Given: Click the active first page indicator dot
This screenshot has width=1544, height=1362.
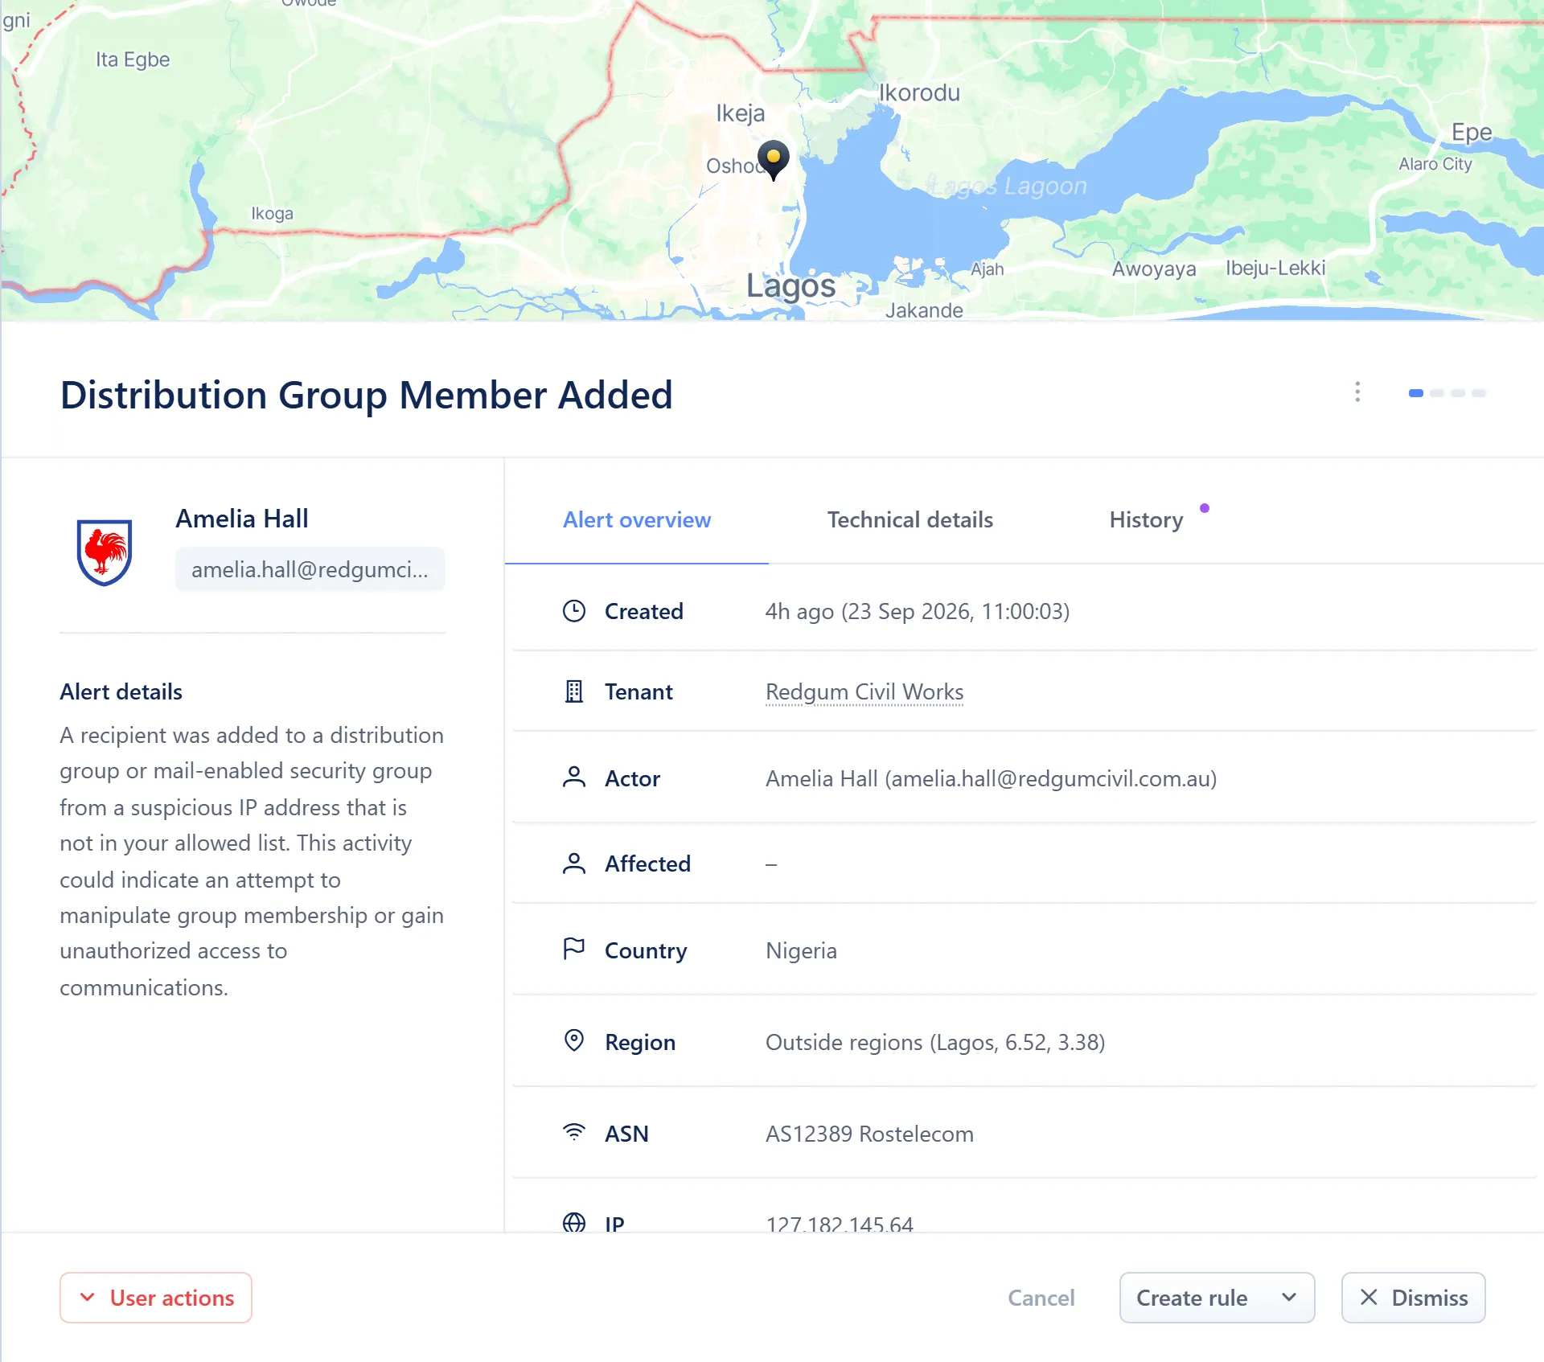Looking at the screenshot, I should point(1416,393).
